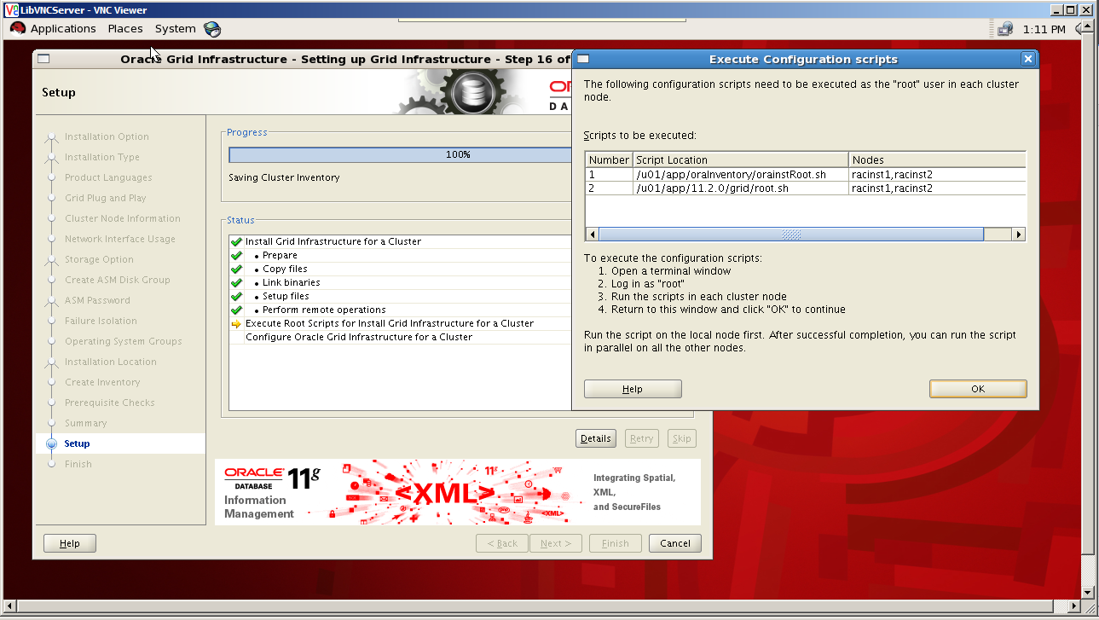Click the VNC viewer vertical scroll-up arrow
1099x620 pixels.
[1086, 26]
